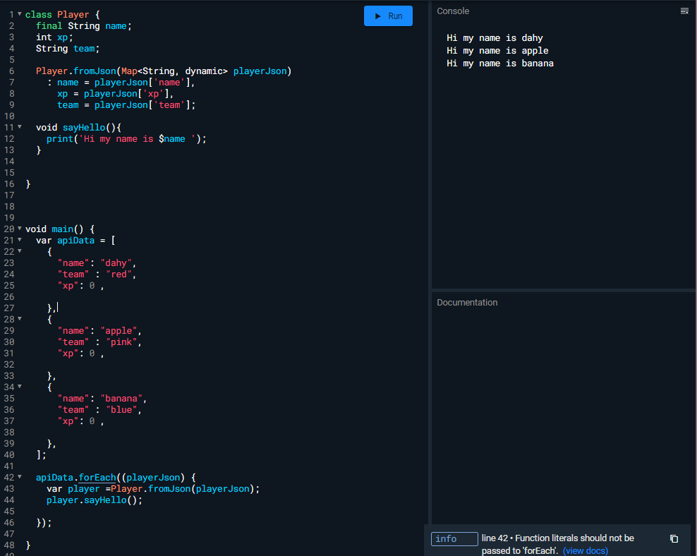Click the lint message text about line 42
This screenshot has height=556, width=697.
[557, 545]
